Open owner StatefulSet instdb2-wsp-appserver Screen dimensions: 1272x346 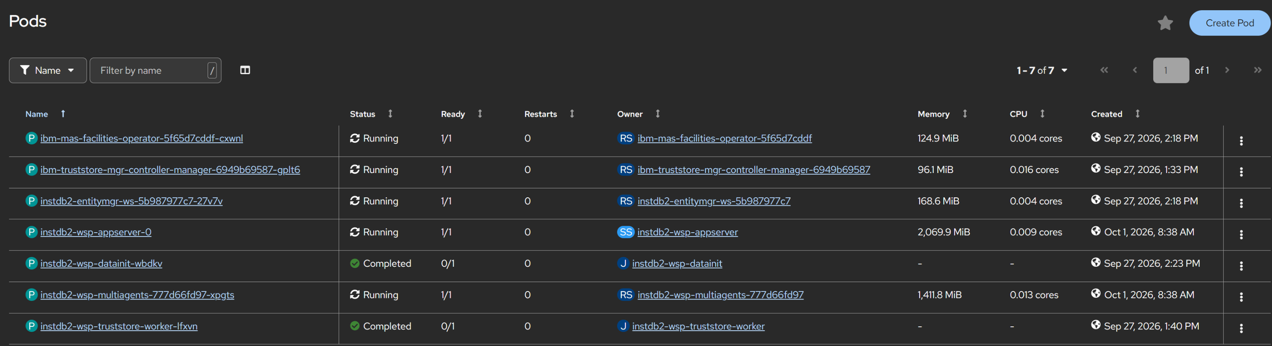687,232
